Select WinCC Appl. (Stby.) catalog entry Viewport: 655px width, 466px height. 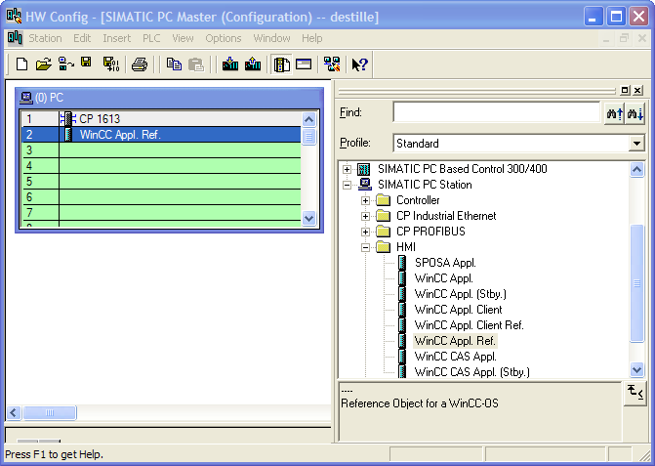coord(460,294)
